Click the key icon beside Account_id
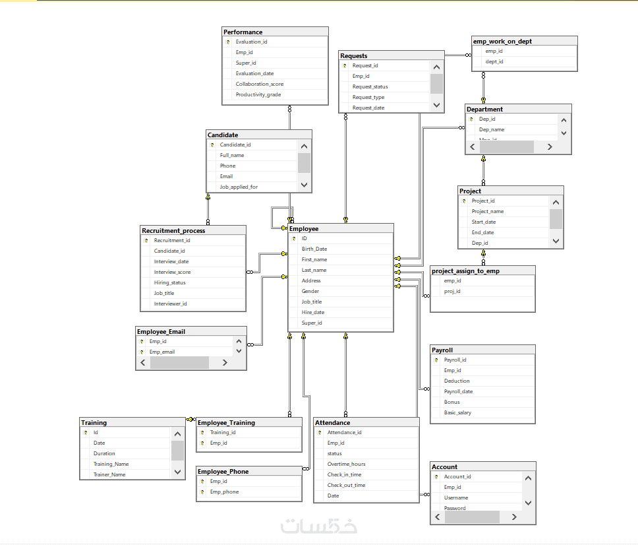The width and height of the screenshot is (638, 545). click(x=436, y=476)
